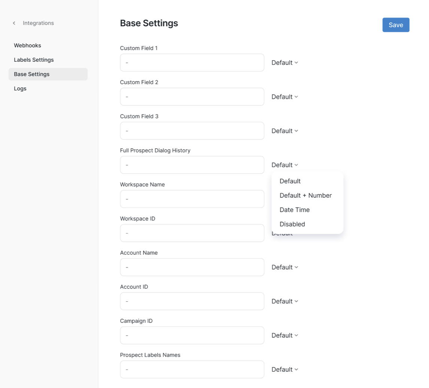
Task: Focus the Workspace Name text field
Action: [192, 199]
